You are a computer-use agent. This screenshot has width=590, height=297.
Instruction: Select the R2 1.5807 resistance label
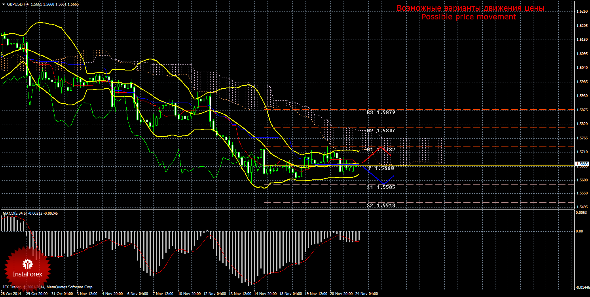pos(381,131)
